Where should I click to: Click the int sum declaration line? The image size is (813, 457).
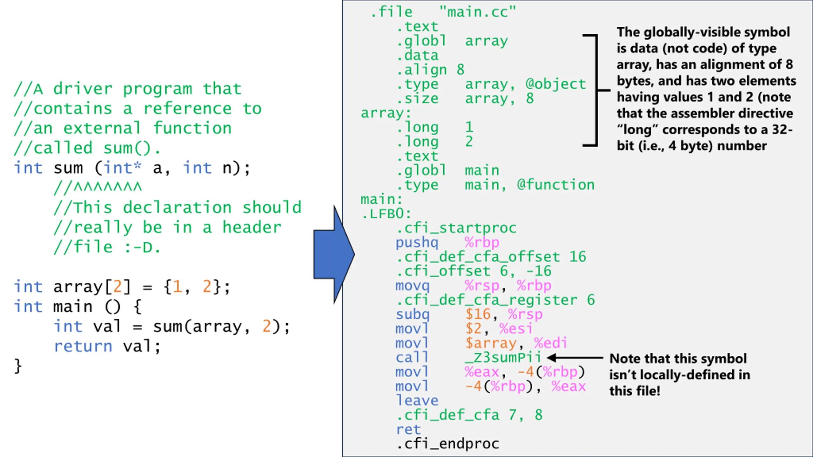coord(132,168)
